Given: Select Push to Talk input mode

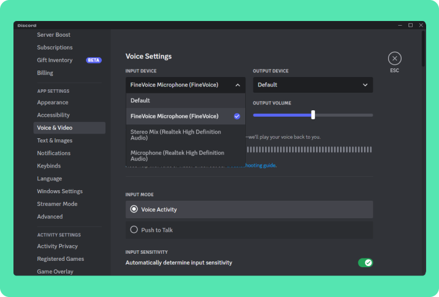Looking at the screenshot, I should coord(249,230).
